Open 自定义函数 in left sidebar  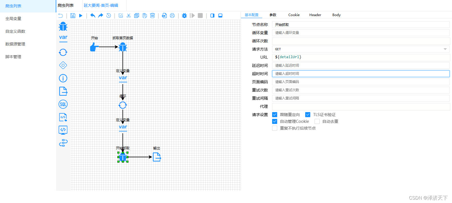click(x=15, y=31)
